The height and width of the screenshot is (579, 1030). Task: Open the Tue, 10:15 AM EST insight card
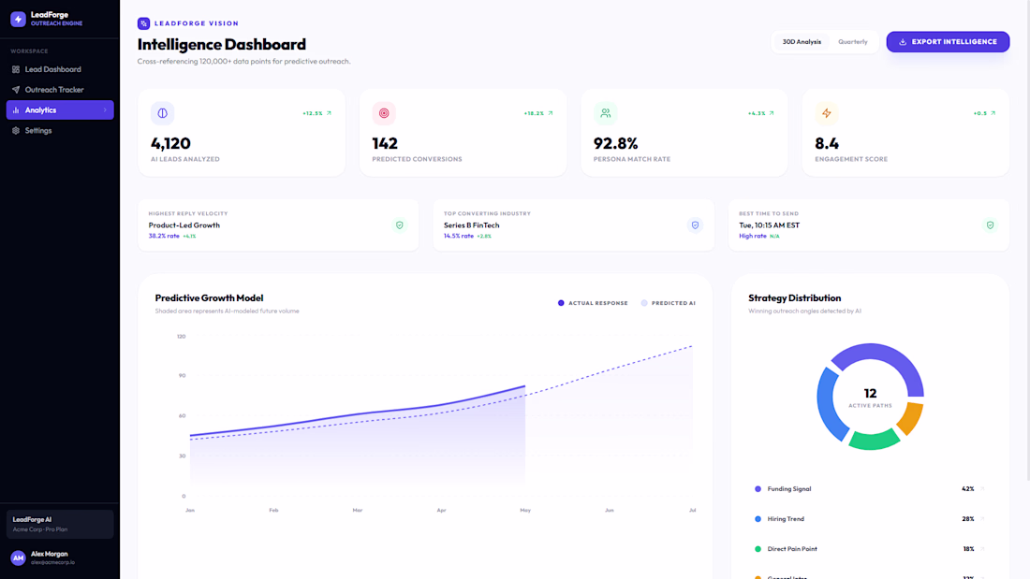tap(868, 225)
